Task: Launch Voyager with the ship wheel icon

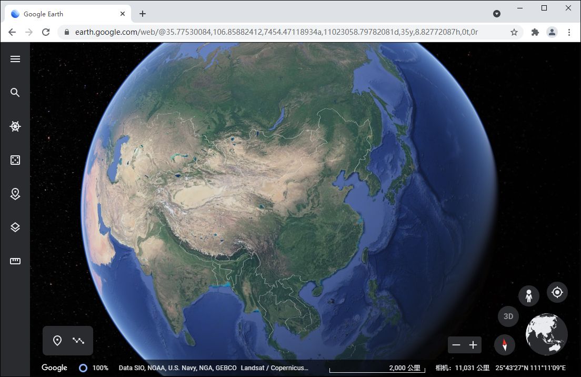Action: point(14,126)
